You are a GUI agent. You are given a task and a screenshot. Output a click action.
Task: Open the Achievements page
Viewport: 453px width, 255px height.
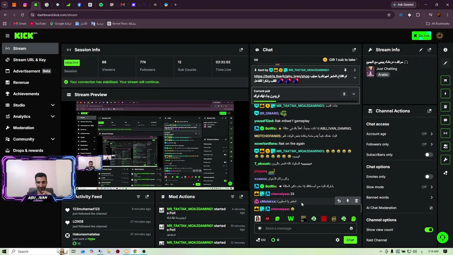[x=30, y=94]
